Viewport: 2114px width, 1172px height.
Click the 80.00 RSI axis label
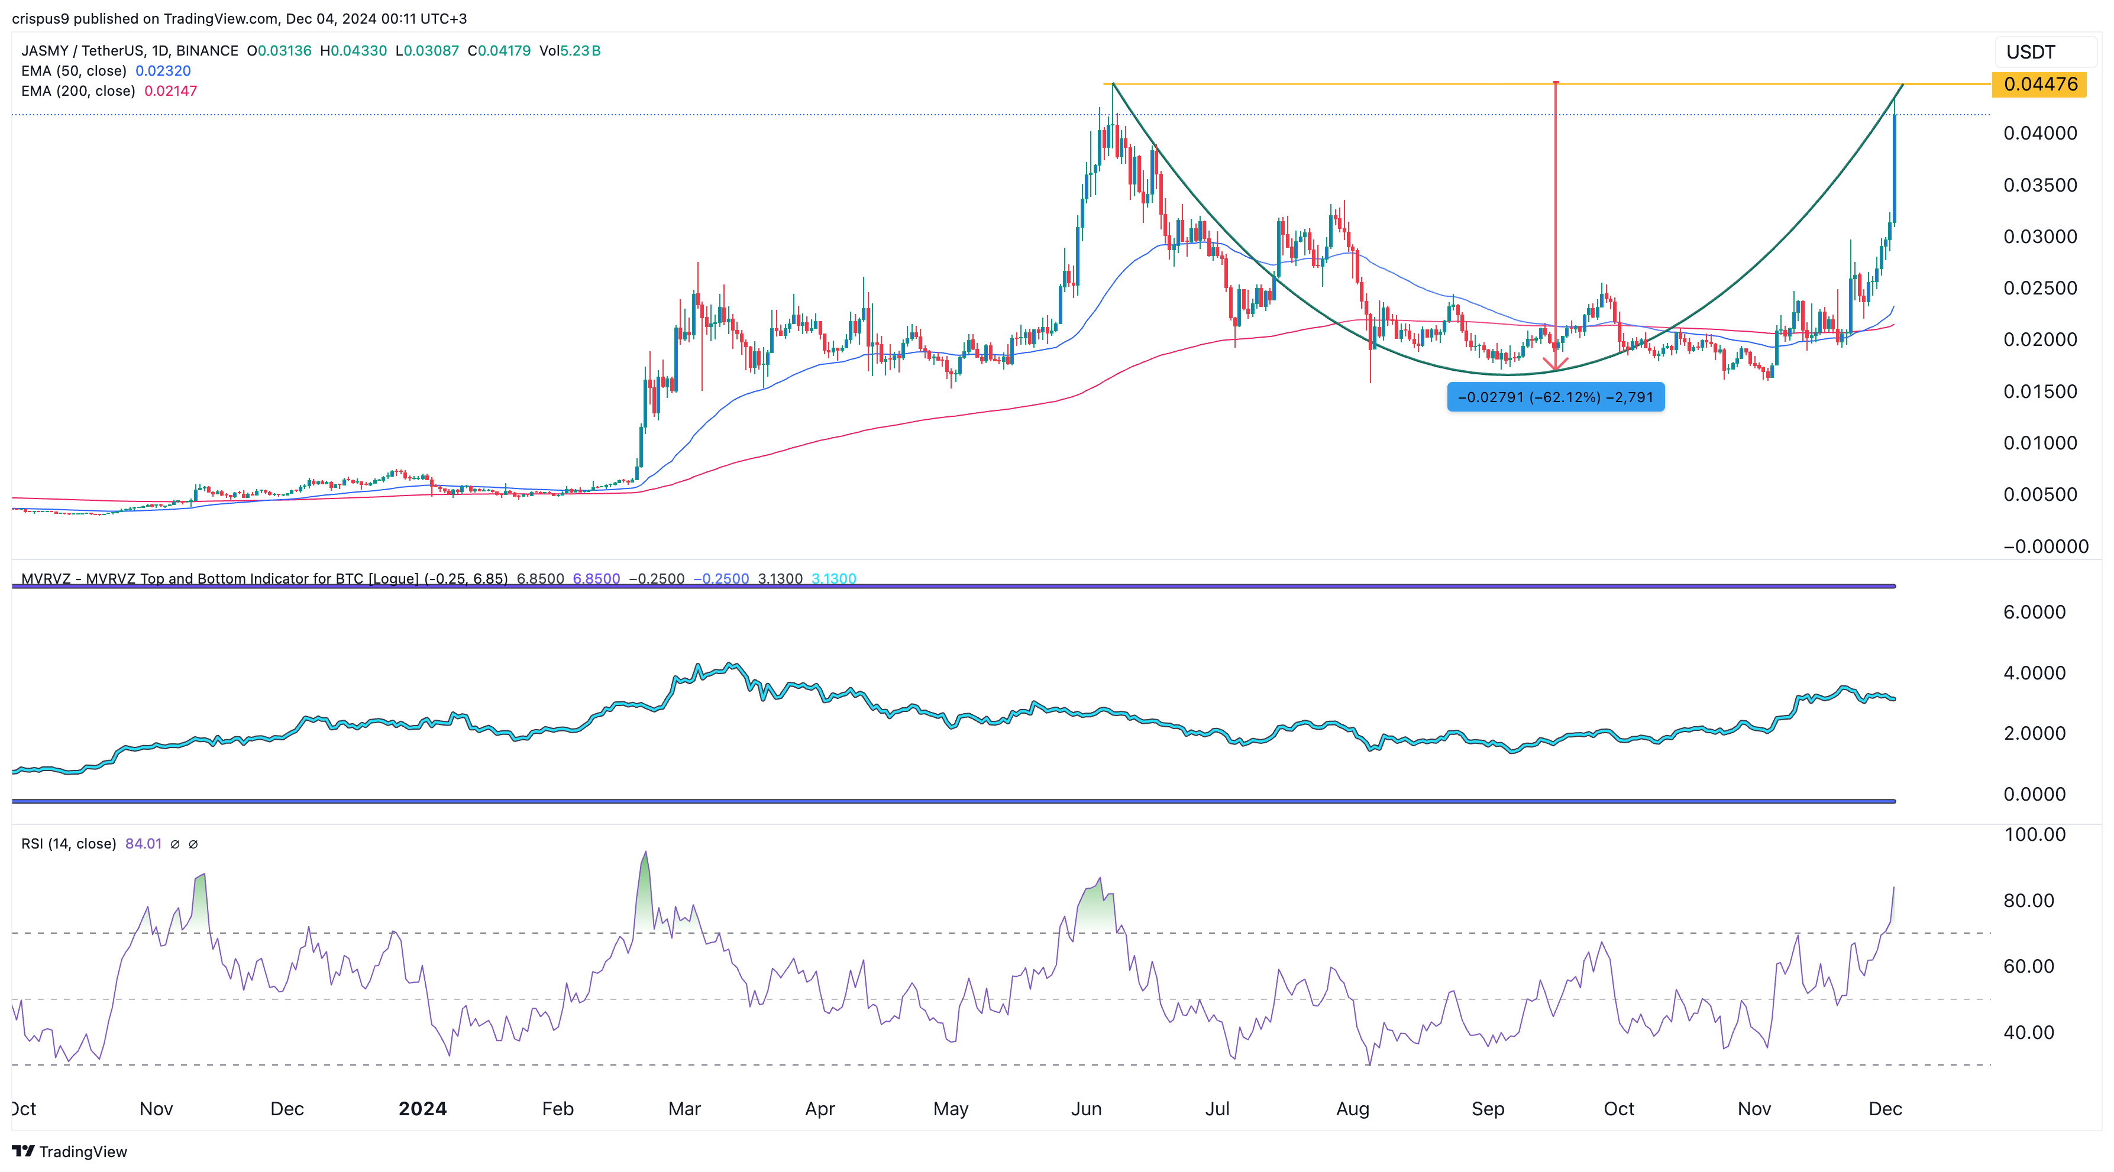coord(2029,901)
